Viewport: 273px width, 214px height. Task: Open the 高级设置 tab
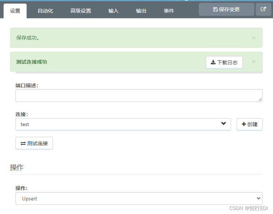[81, 11]
